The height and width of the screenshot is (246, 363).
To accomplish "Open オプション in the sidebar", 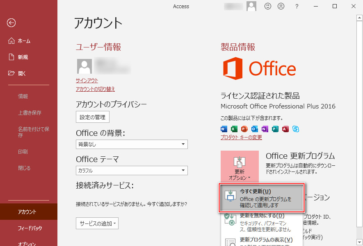I will [x=27, y=244].
